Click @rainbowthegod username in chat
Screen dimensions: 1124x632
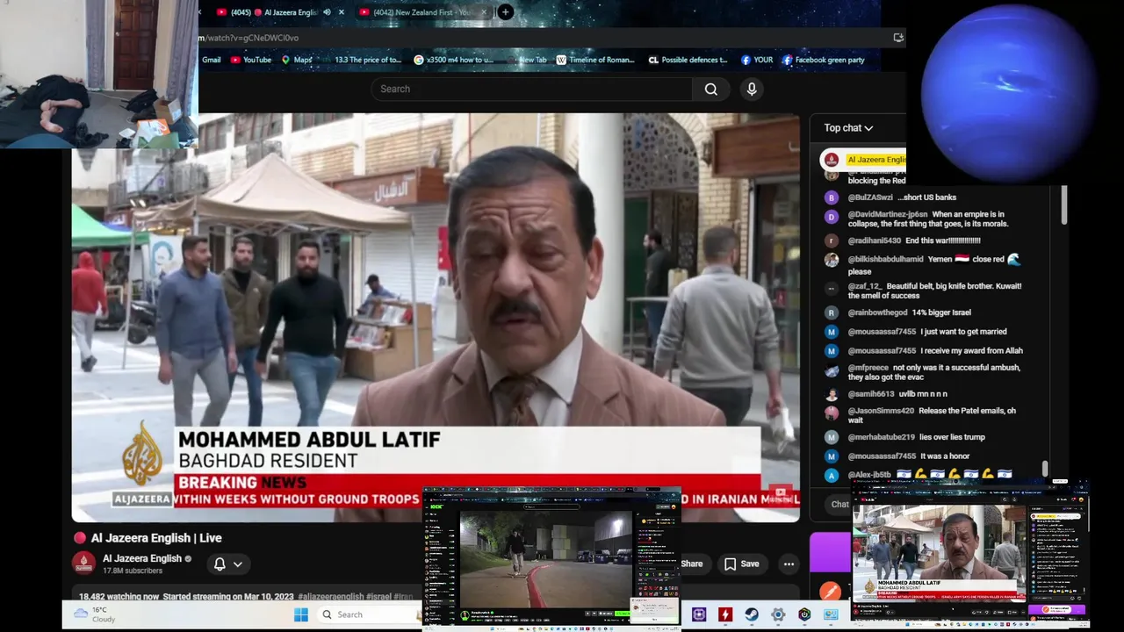click(x=877, y=312)
